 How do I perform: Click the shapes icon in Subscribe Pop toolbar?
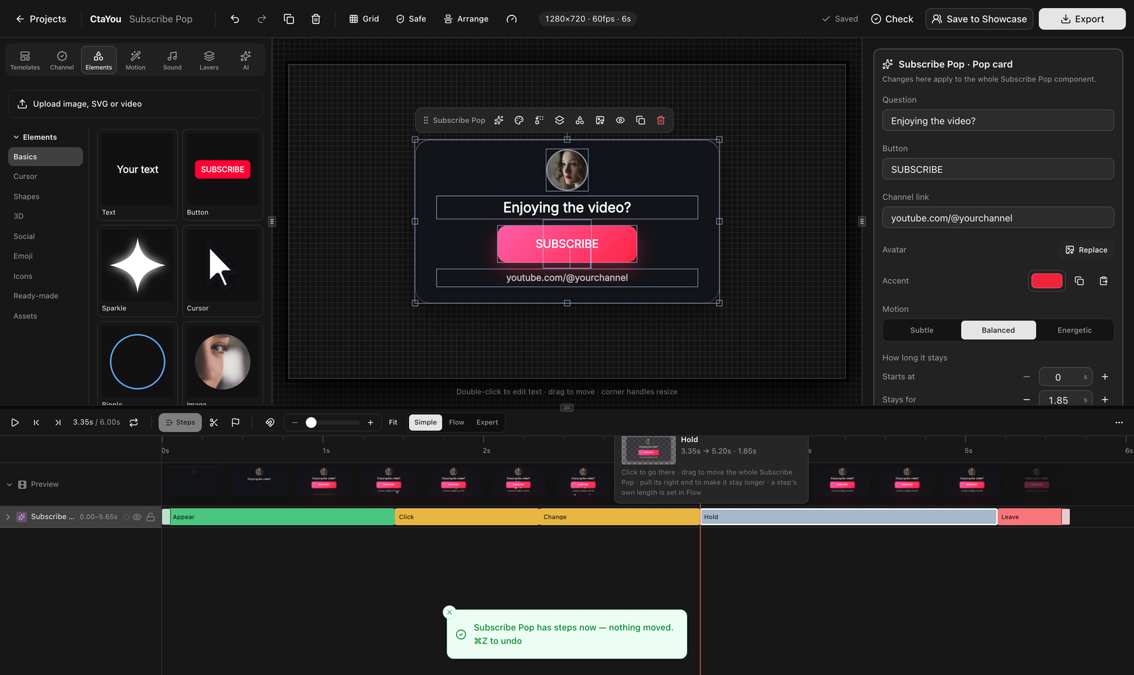pyautogui.click(x=580, y=120)
